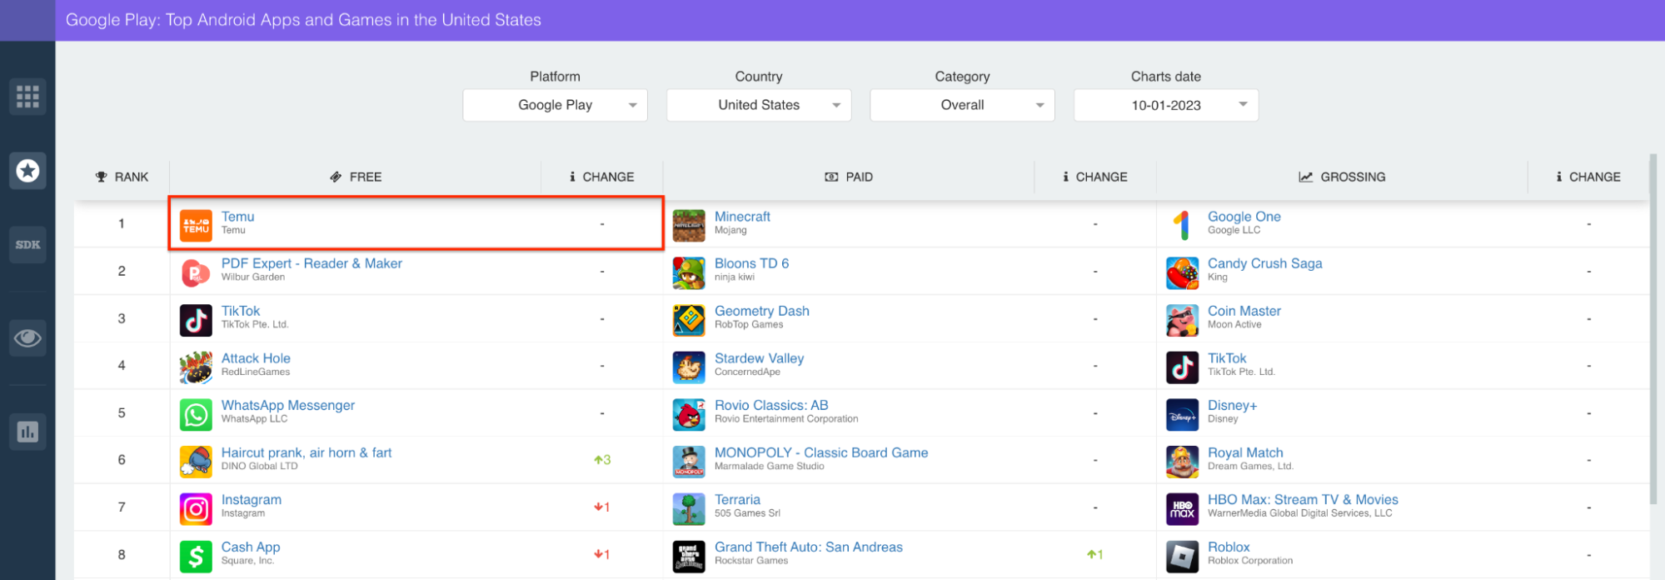
Task: Open the Charts date dropdown 10-01-2023
Action: tap(1166, 105)
